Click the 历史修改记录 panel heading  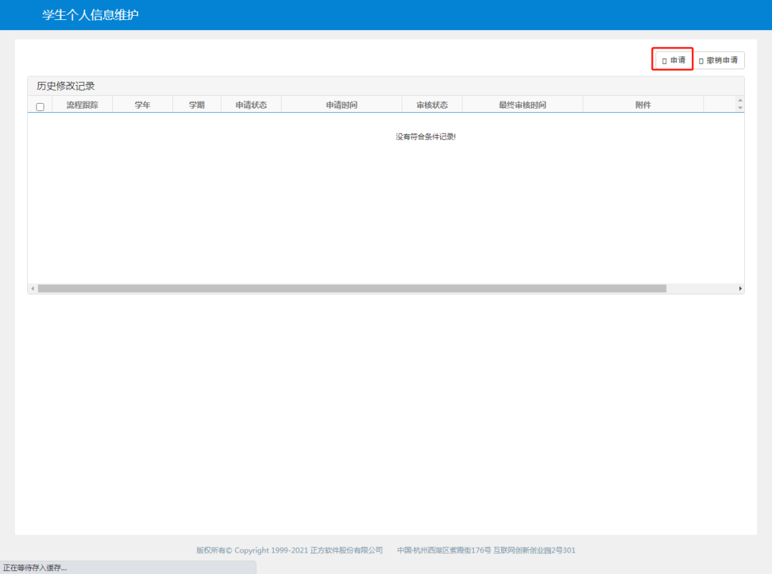[x=66, y=86]
